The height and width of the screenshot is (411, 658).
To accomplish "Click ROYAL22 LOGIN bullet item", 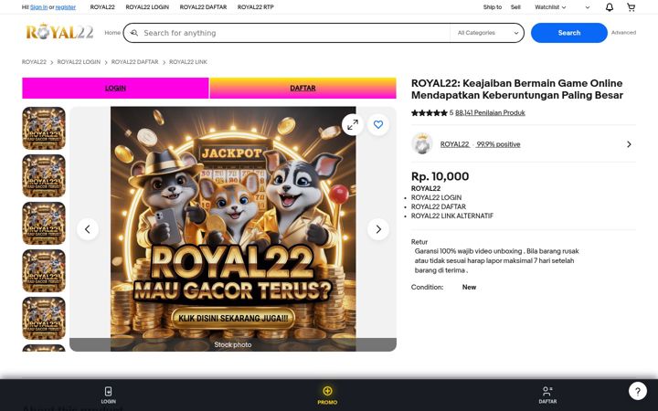I will [x=436, y=197].
